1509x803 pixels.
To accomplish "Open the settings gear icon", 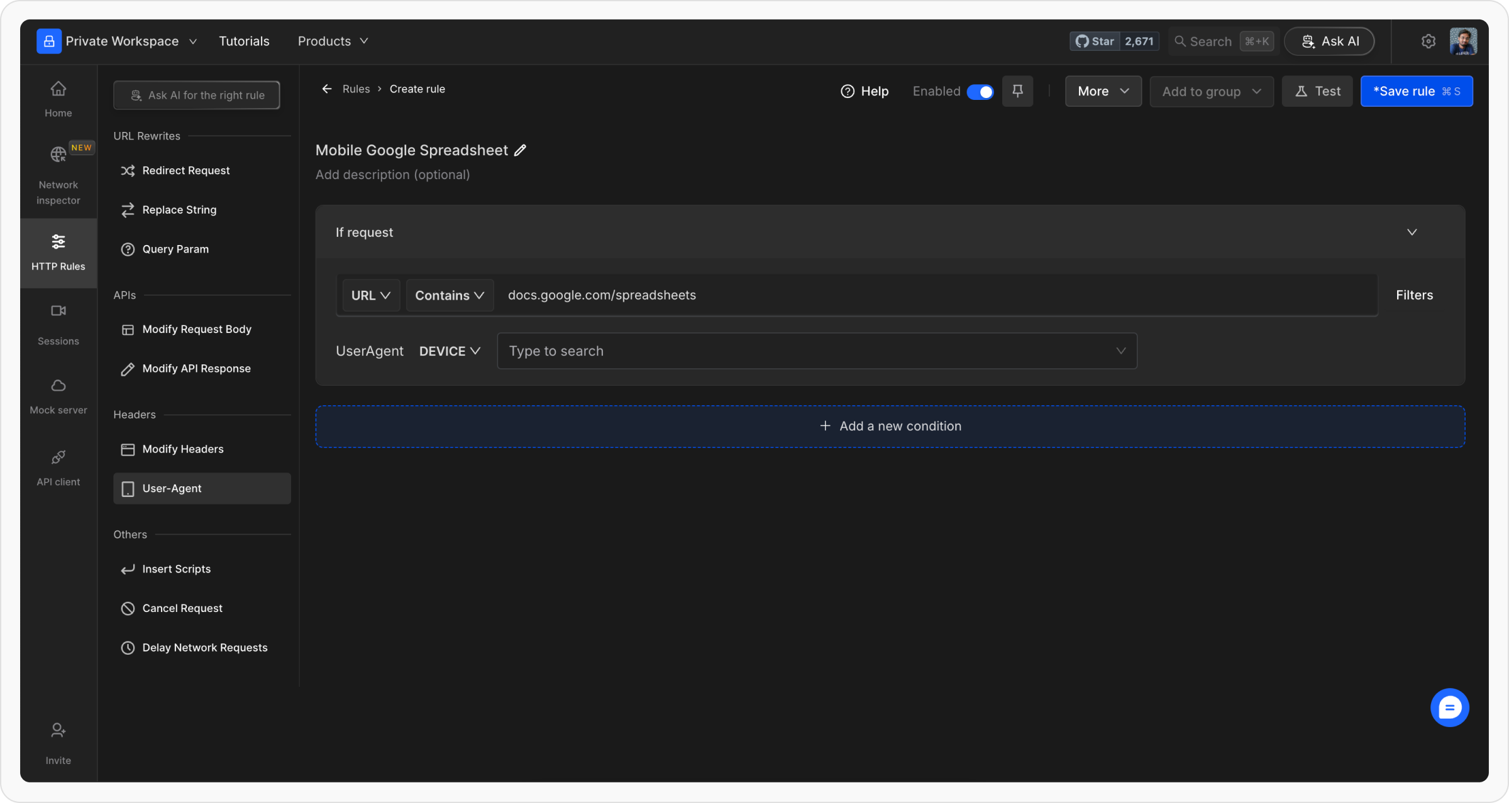I will pyautogui.click(x=1429, y=41).
